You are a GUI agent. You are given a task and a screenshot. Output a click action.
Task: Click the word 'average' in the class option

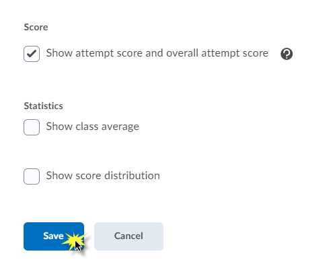[120, 127]
